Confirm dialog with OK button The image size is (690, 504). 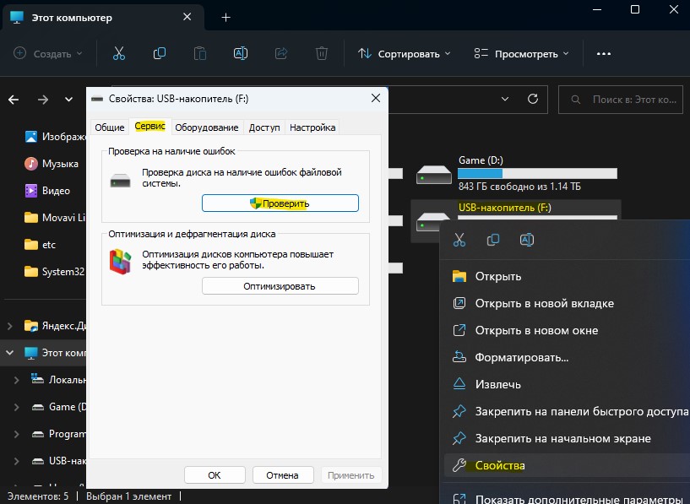[215, 475]
